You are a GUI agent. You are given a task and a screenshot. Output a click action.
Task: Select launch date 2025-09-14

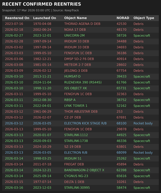(x=42, y=176)
